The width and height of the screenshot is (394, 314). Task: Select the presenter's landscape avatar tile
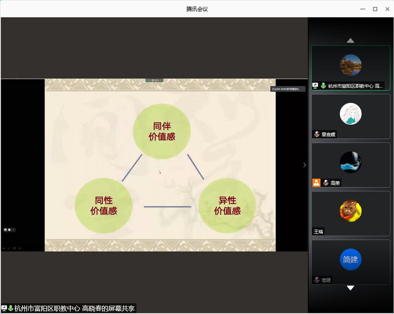tap(351, 65)
